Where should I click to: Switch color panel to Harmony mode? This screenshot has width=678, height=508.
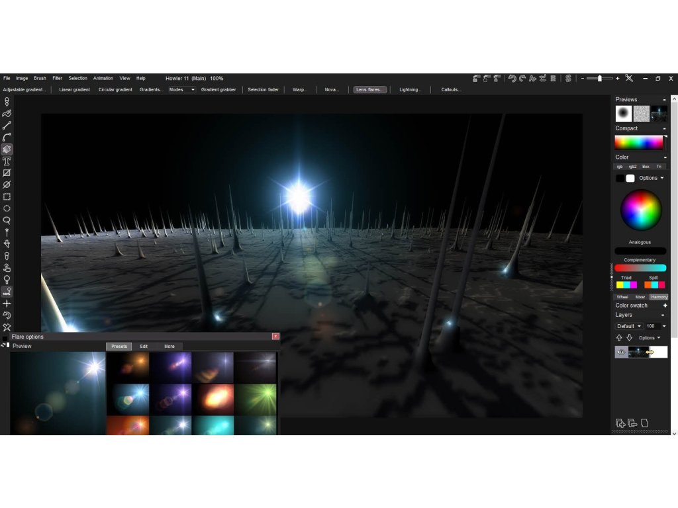coord(659,297)
